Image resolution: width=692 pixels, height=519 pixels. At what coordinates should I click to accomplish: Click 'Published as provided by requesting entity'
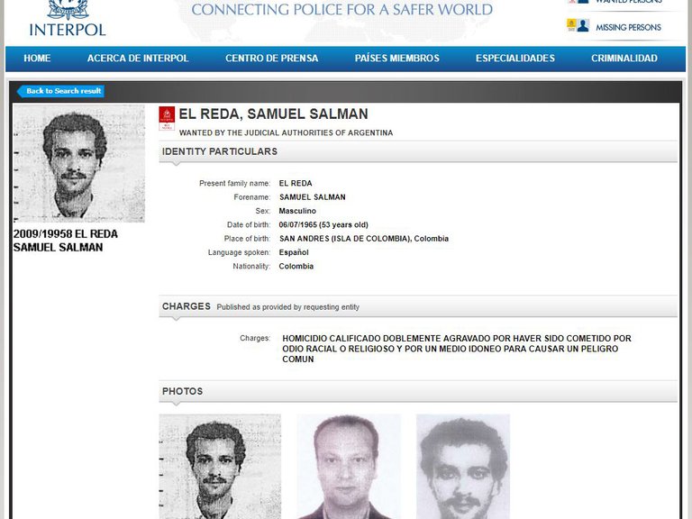[287, 307]
